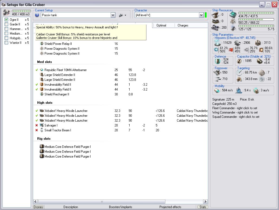
Task: Open the Character dropdown arrow
Action: pyautogui.click(x=201, y=15)
